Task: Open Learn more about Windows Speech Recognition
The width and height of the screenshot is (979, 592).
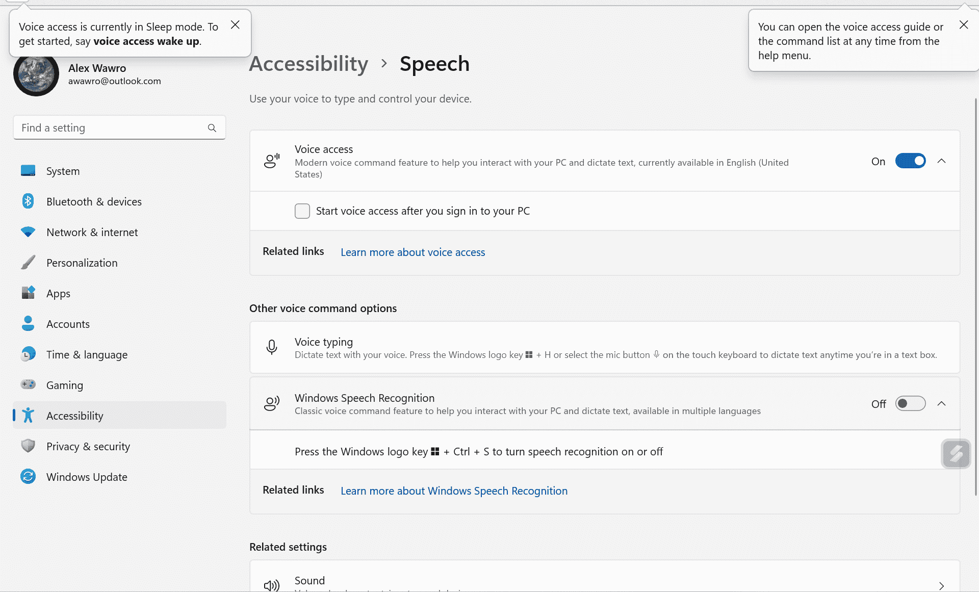Action: click(x=454, y=490)
